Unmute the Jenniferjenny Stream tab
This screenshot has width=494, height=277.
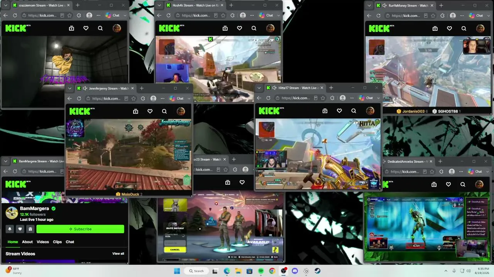pos(85,88)
